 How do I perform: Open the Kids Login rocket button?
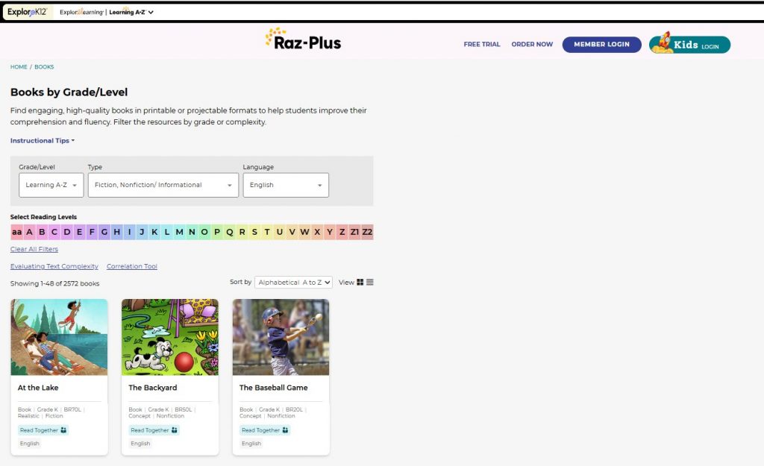pyautogui.click(x=689, y=44)
